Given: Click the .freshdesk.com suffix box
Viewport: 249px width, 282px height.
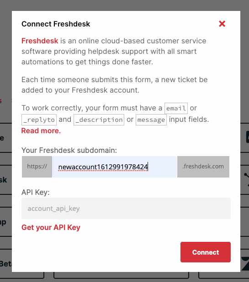Looking at the screenshot, I should pos(203,167).
